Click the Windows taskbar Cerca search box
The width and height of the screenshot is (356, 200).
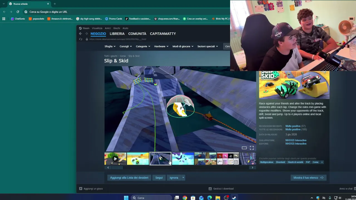pyautogui.click(x=151, y=198)
